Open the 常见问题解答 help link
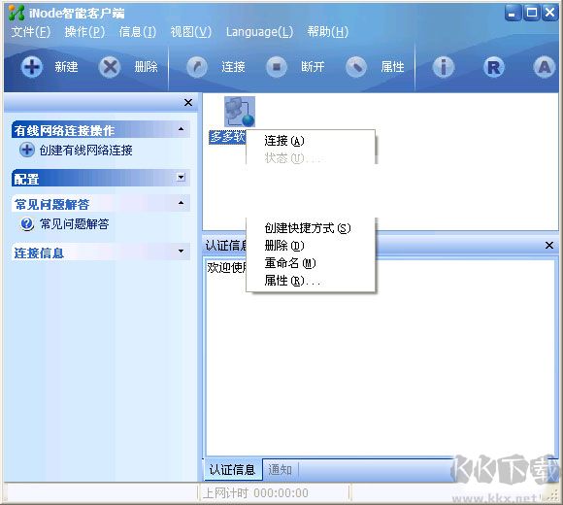The image size is (563, 505). pyautogui.click(x=75, y=224)
